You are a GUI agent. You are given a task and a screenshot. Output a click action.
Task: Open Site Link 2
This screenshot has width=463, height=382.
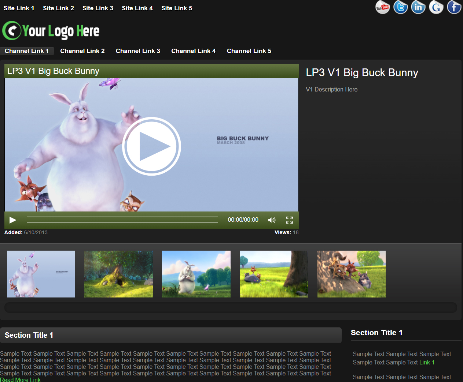[x=58, y=8]
